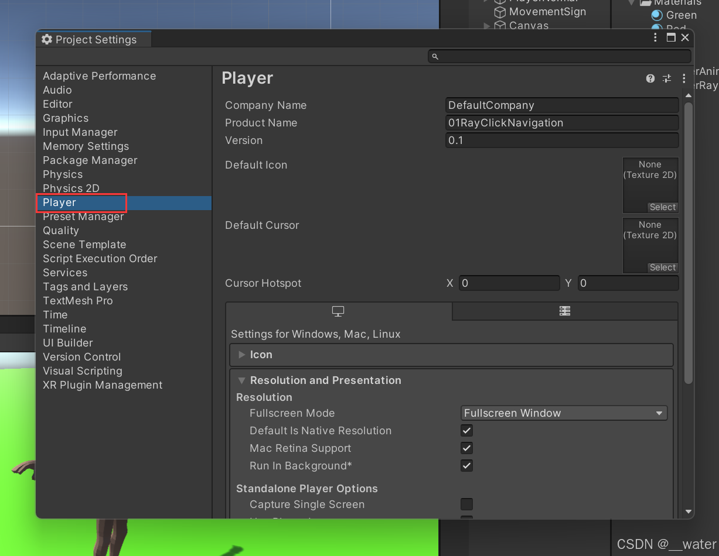Expand the Canvas object in Hierarchy
The width and height of the screenshot is (719, 556).
pyautogui.click(x=486, y=26)
